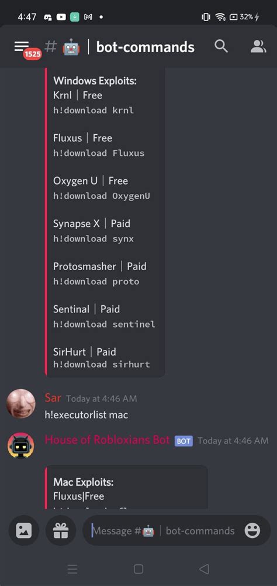Open the gift icon button
The image size is (277, 586).
tap(61, 530)
